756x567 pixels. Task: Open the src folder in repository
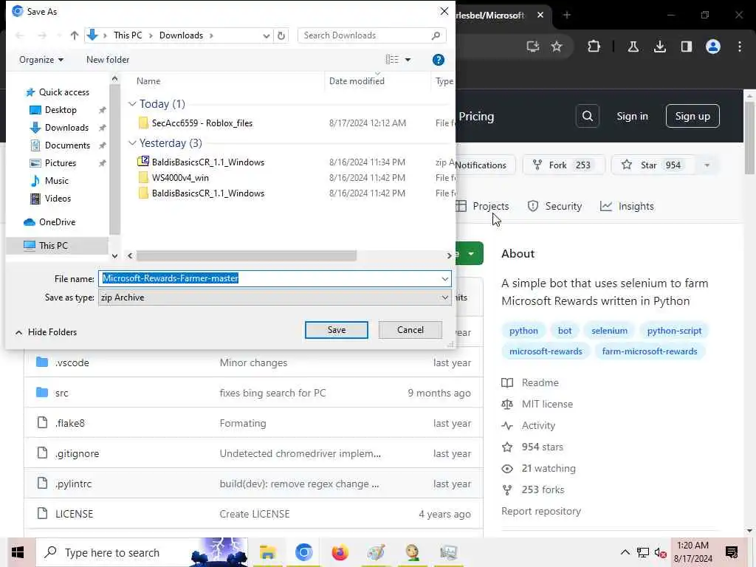pyautogui.click(x=62, y=393)
